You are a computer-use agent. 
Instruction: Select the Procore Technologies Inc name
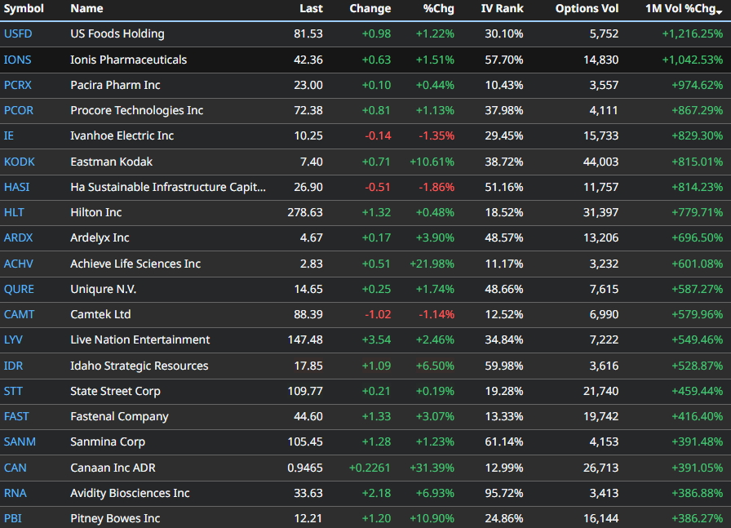click(x=136, y=110)
